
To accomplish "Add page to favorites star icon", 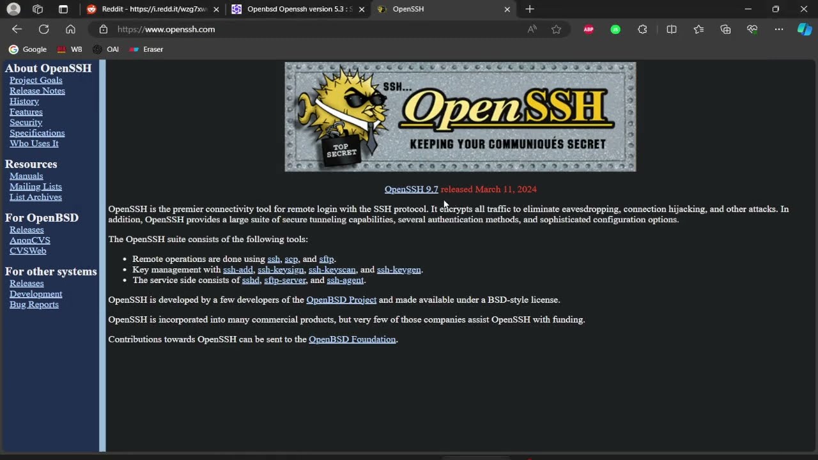I will point(556,29).
